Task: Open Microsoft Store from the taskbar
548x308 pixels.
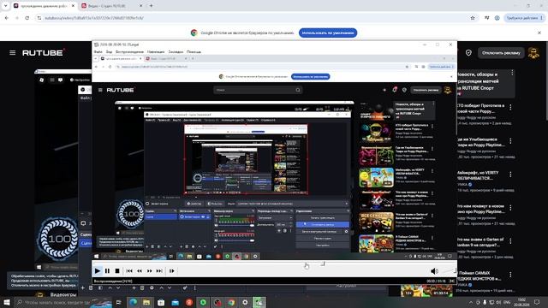Action: click(161, 302)
